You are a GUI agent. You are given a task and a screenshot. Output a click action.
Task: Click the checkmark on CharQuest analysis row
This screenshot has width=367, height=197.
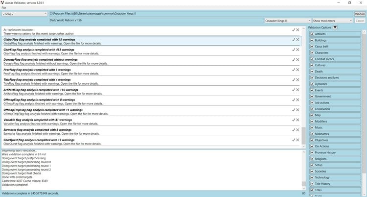click(293, 140)
